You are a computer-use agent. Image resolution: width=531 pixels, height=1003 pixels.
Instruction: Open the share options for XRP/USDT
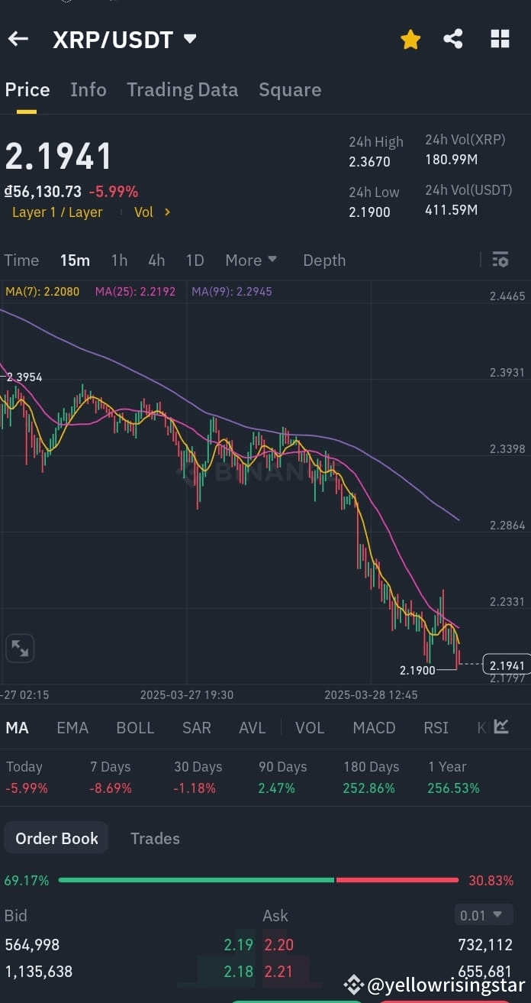click(453, 38)
